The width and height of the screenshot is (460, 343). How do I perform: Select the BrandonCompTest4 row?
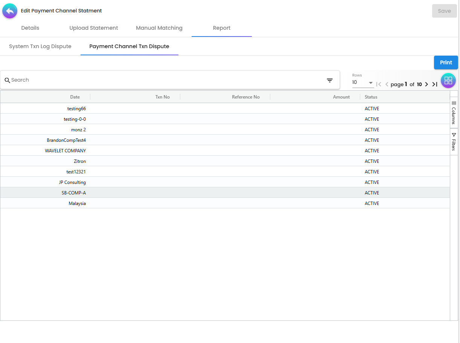click(x=225, y=140)
